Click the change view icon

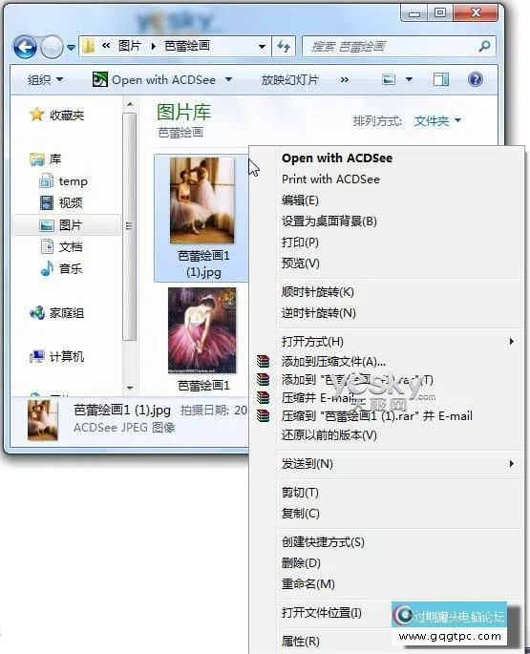tap(389, 79)
